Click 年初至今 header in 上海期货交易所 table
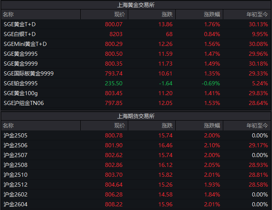The width and height of the screenshot is (272, 210). [257, 126]
